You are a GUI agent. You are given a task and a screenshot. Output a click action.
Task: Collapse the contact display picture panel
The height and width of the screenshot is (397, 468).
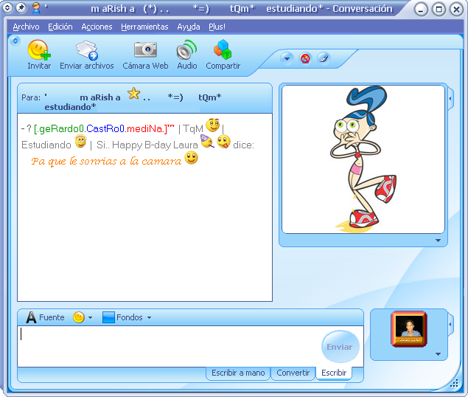451,99
